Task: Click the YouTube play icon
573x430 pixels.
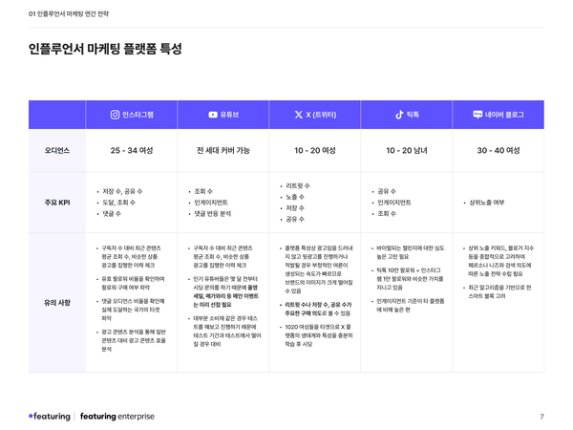Action: coord(213,115)
